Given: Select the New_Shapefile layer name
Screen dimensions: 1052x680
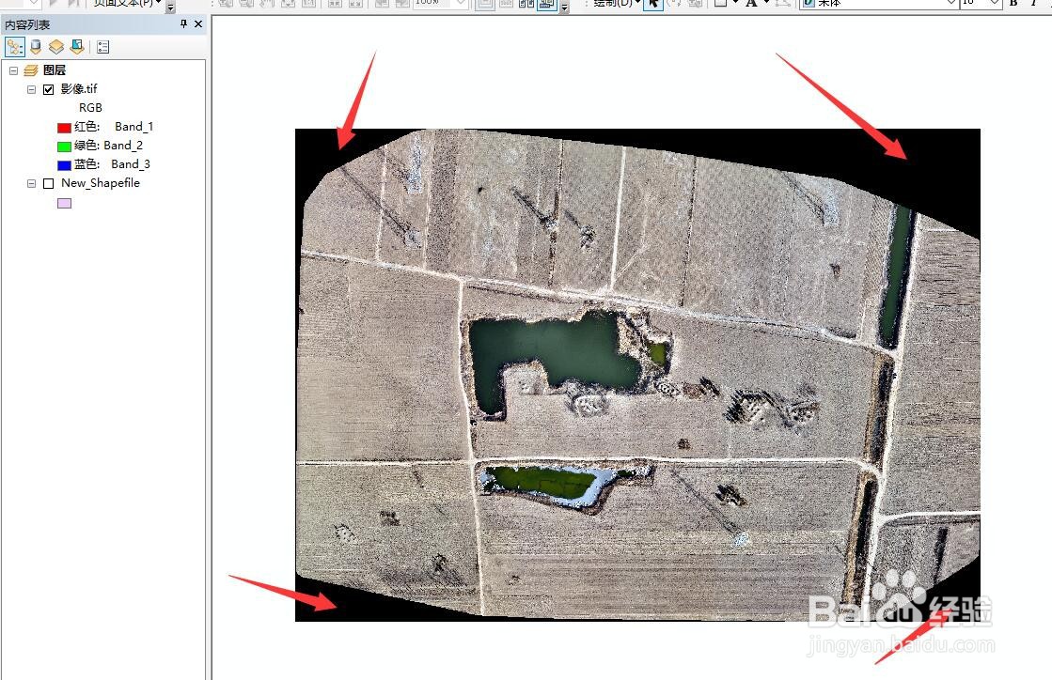Looking at the screenshot, I should [101, 183].
